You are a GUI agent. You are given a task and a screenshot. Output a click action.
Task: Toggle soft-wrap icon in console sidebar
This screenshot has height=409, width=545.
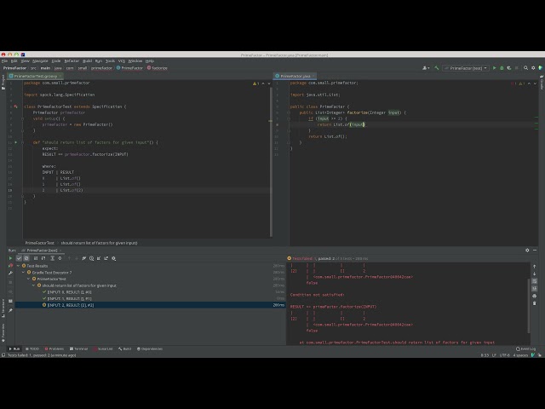pyautogui.click(x=534, y=281)
